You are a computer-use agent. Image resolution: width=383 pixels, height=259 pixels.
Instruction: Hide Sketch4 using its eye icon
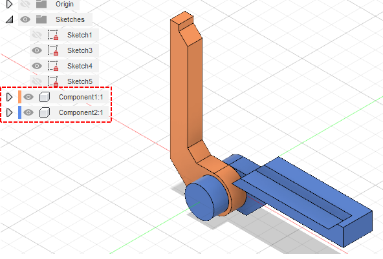tap(37, 66)
